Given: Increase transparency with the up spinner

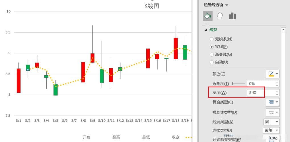Looking at the screenshot, I should click(x=277, y=82).
